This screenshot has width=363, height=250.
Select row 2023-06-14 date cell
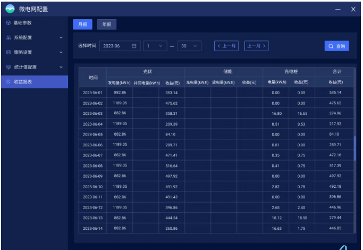click(x=92, y=228)
